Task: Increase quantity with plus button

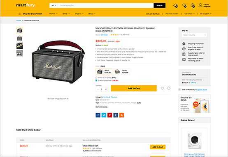Action: tap(106, 89)
